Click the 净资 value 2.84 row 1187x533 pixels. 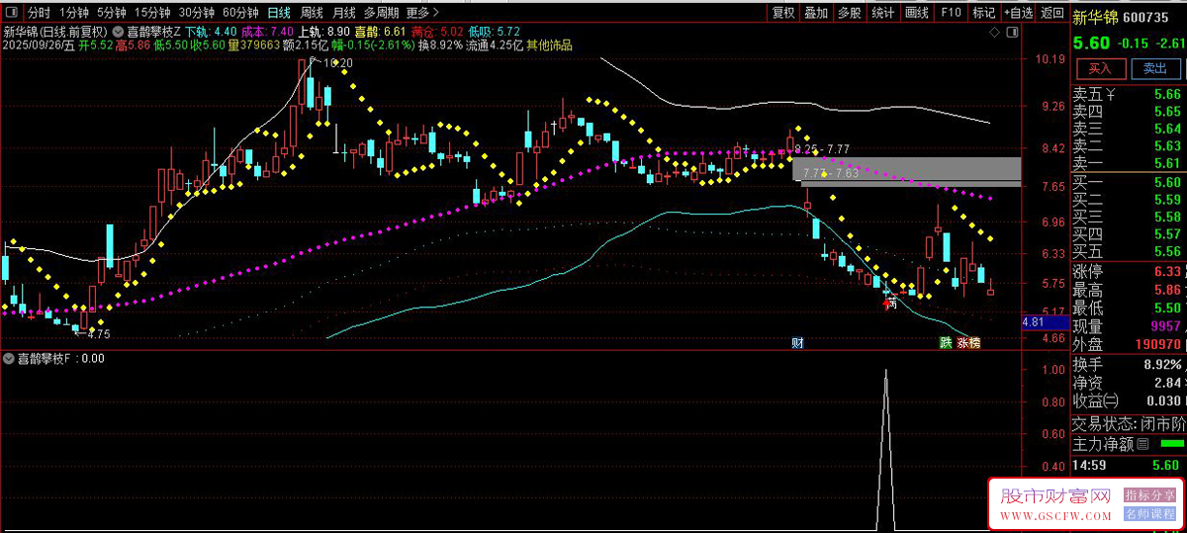(1128, 383)
